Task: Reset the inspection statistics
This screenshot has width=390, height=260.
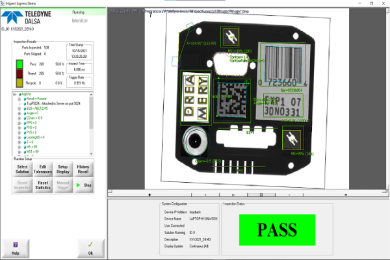Action: tap(43, 185)
